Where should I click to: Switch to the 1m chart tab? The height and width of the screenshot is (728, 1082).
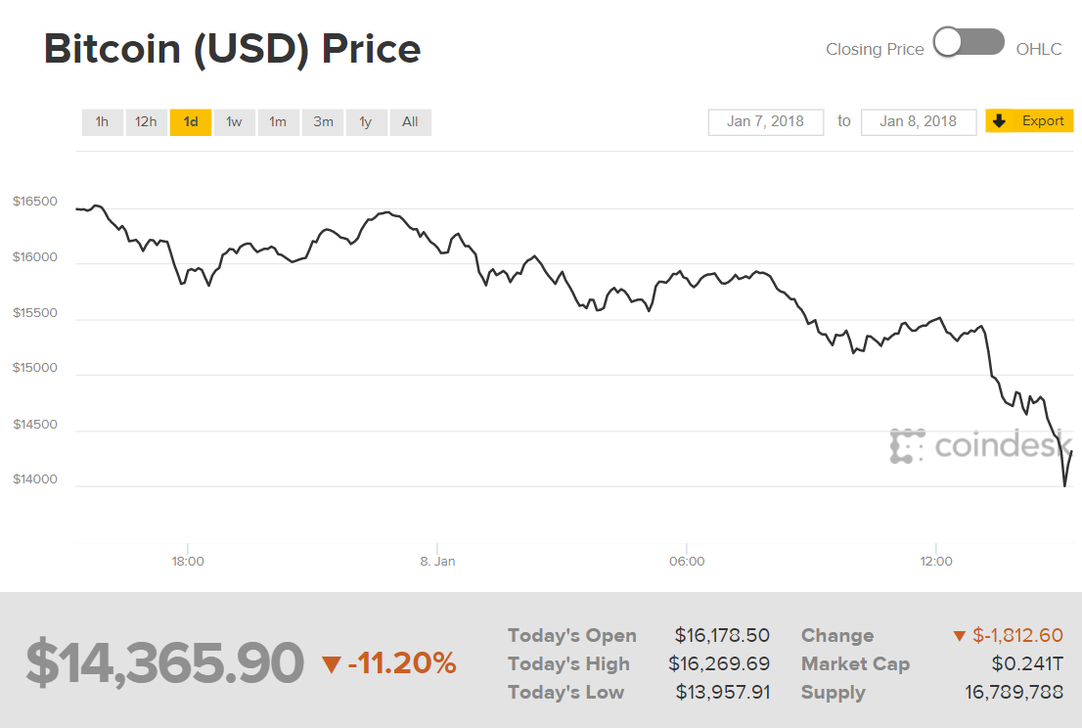pos(278,121)
